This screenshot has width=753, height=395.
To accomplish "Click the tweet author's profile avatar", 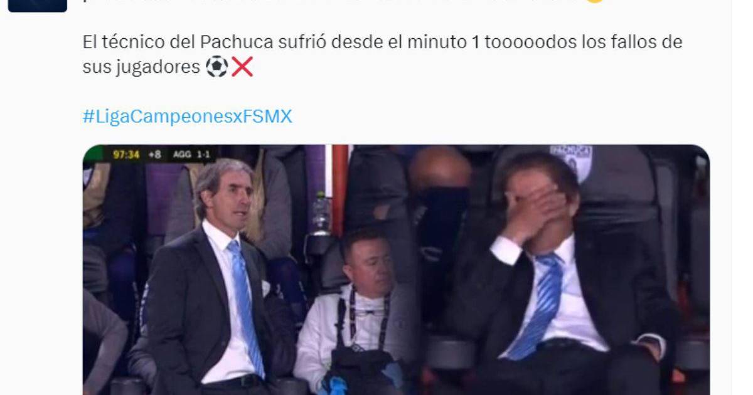I will [38, 6].
